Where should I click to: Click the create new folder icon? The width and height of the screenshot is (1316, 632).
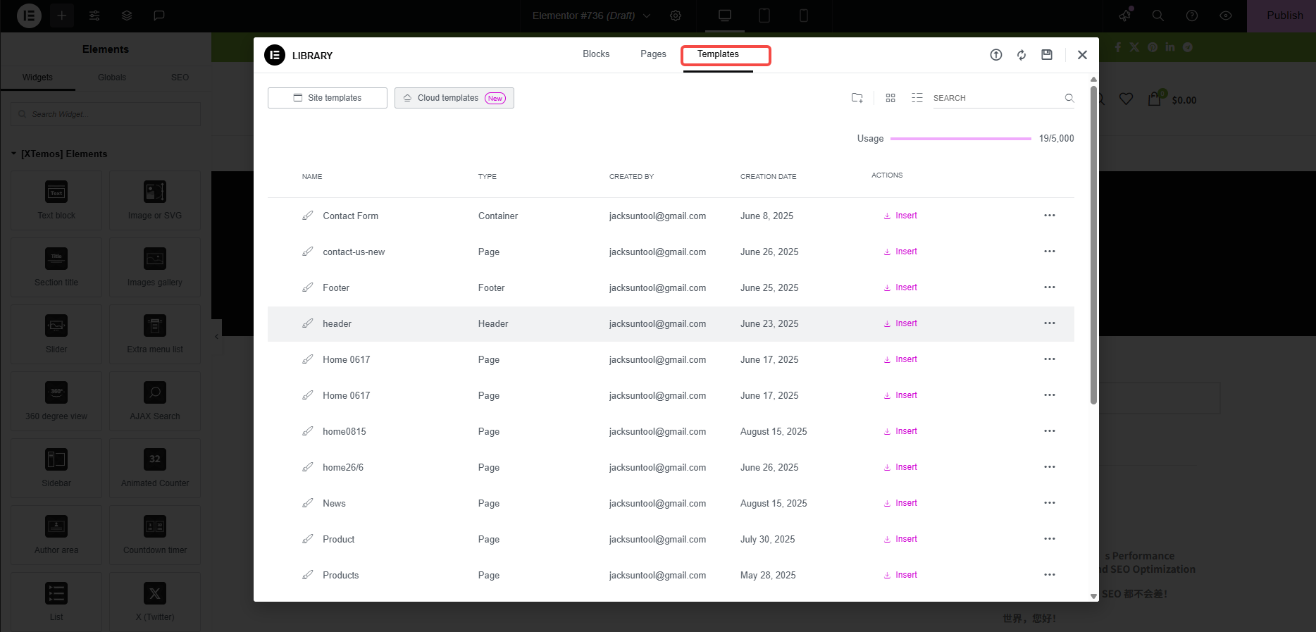[x=857, y=98]
